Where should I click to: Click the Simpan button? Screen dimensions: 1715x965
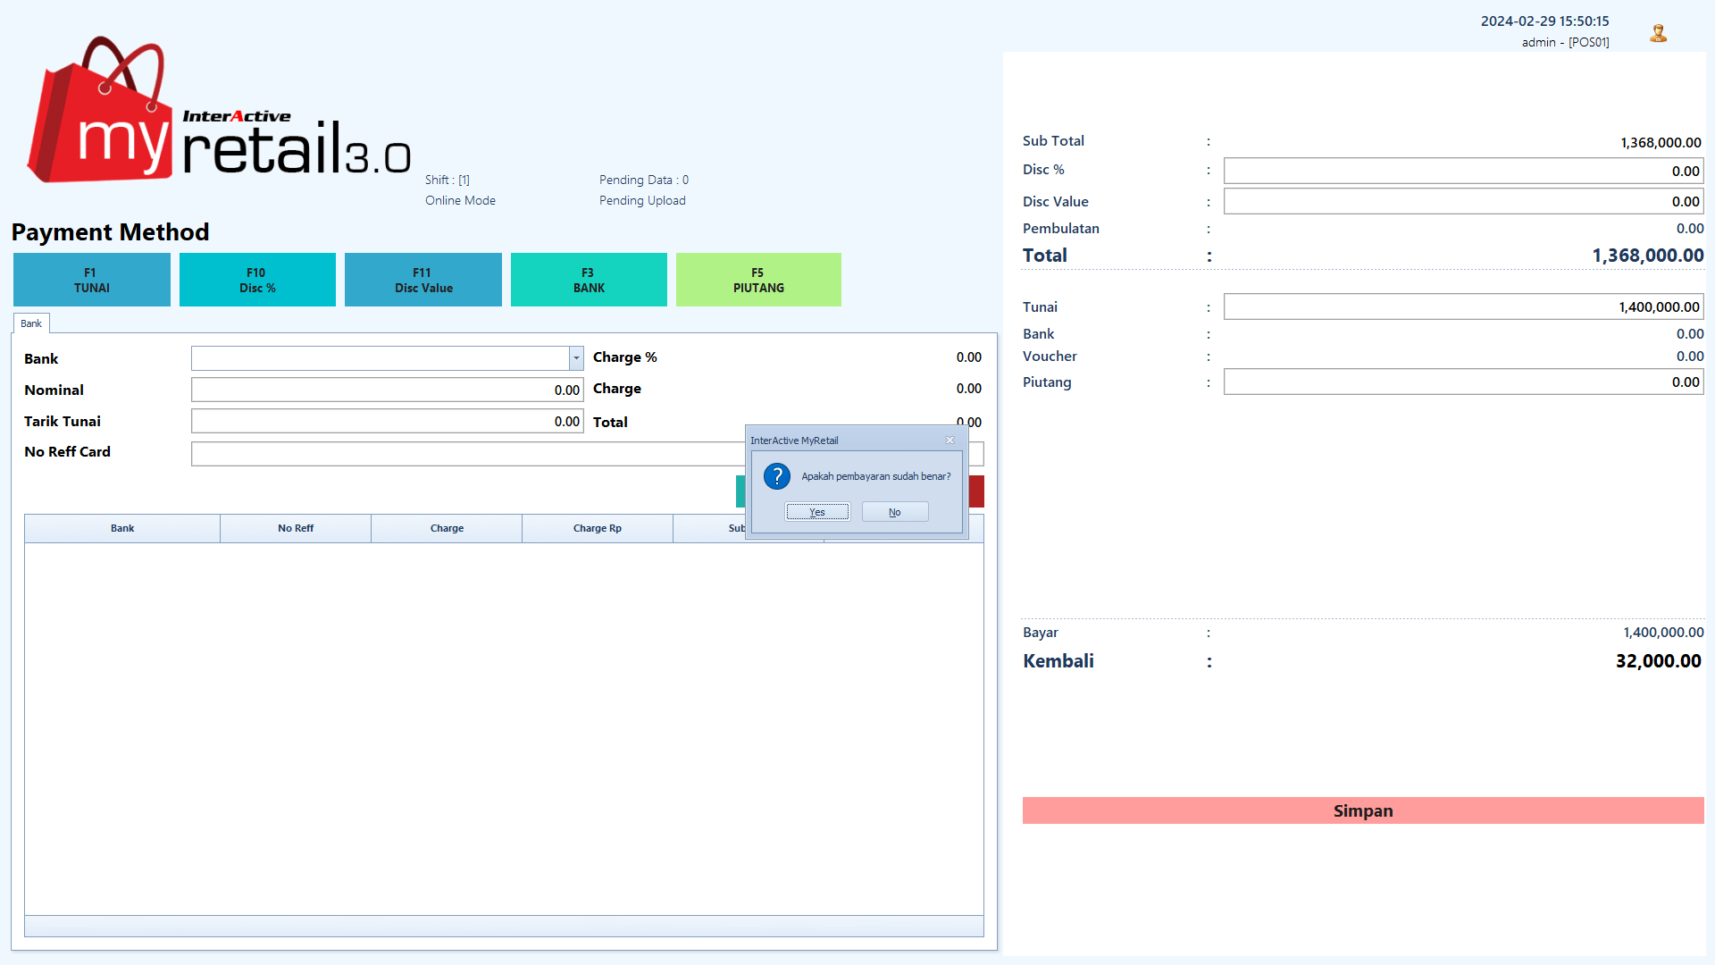pos(1361,810)
